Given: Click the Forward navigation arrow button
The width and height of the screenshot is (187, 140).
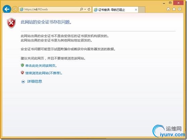Looking at the screenshot, I should click(x=15, y=9).
